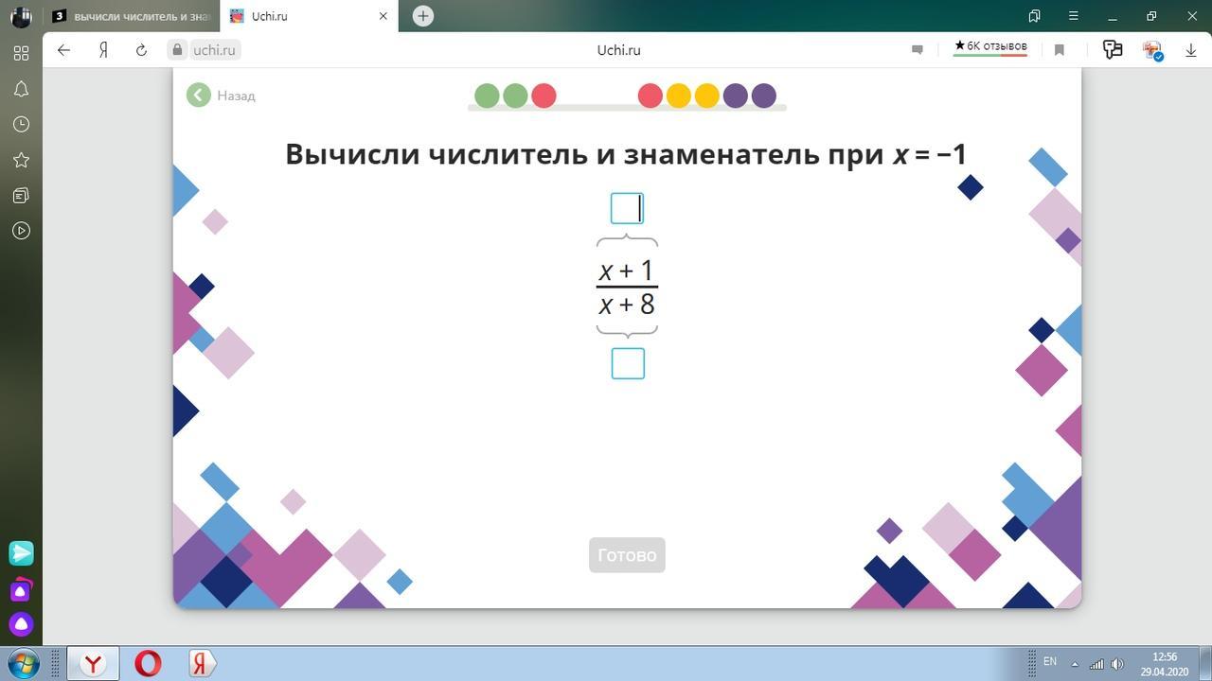
Task: Switch to the 'вычисли числитель' tab
Action: point(131,16)
